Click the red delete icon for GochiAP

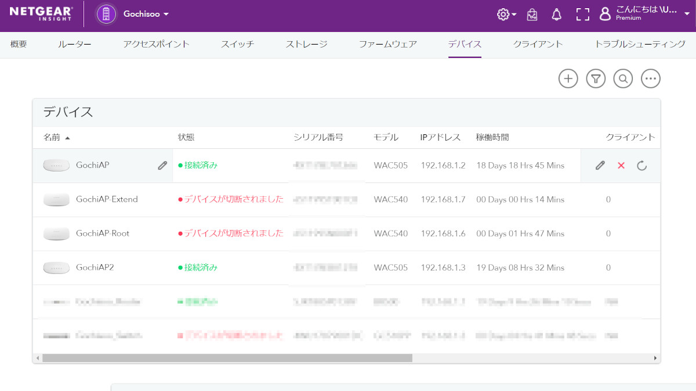tap(621, 166)
